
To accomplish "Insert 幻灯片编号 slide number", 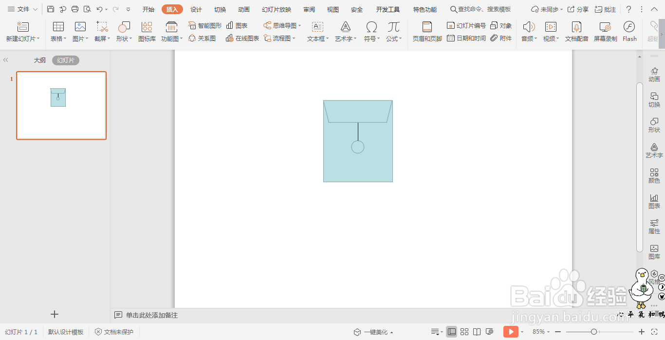I will [x=466, y=25].
